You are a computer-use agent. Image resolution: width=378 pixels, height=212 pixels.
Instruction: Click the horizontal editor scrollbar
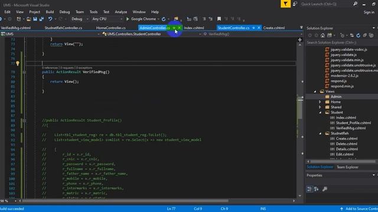(125, 200)
